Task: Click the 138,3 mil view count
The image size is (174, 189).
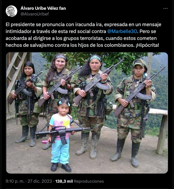Action: click(64, 181)
